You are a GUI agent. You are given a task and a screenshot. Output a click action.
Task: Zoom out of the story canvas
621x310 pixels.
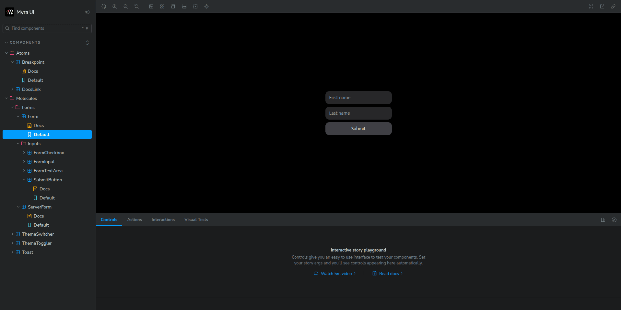pos(126,6)
